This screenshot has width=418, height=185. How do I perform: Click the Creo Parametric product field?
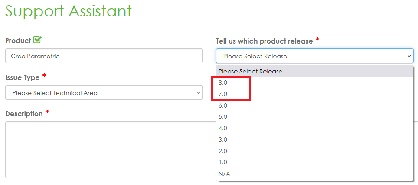[x=104, y=56]
